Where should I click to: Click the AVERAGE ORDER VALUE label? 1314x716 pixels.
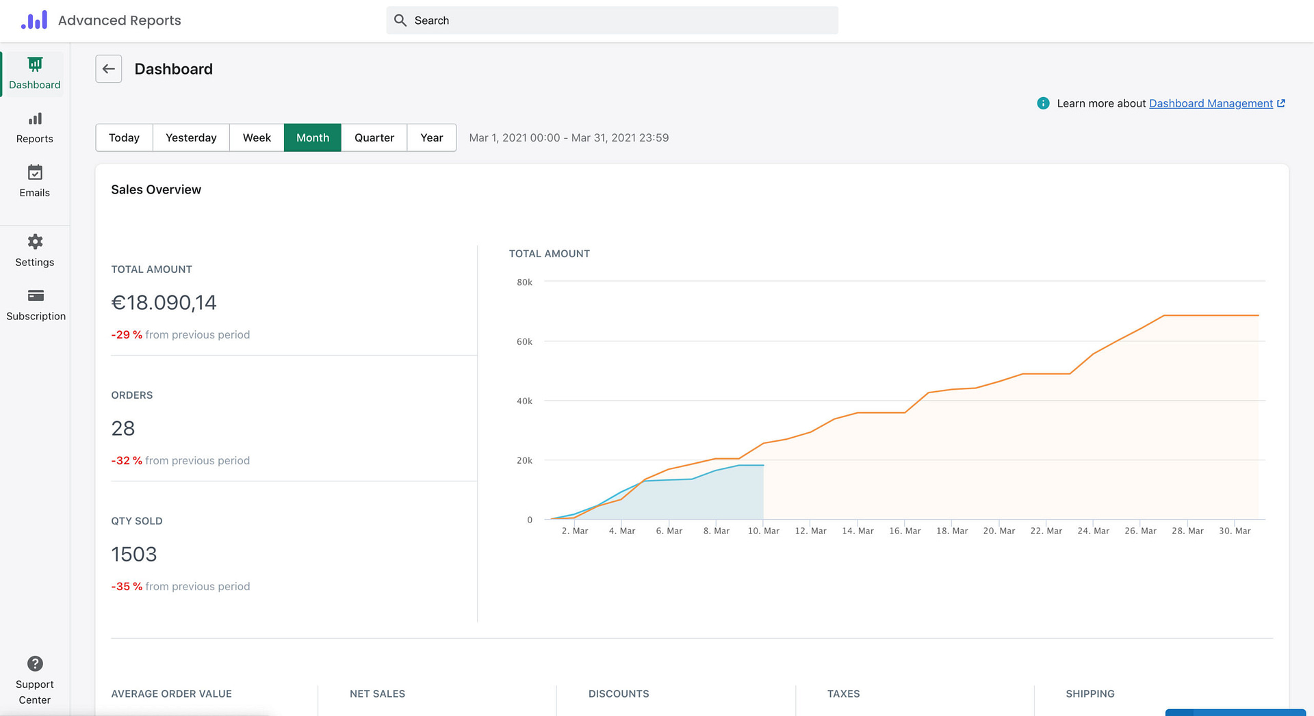point(172,693)
